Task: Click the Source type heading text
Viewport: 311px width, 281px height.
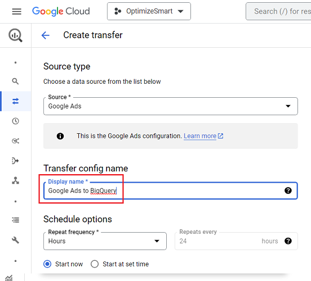Action: (x=67, y=66)
